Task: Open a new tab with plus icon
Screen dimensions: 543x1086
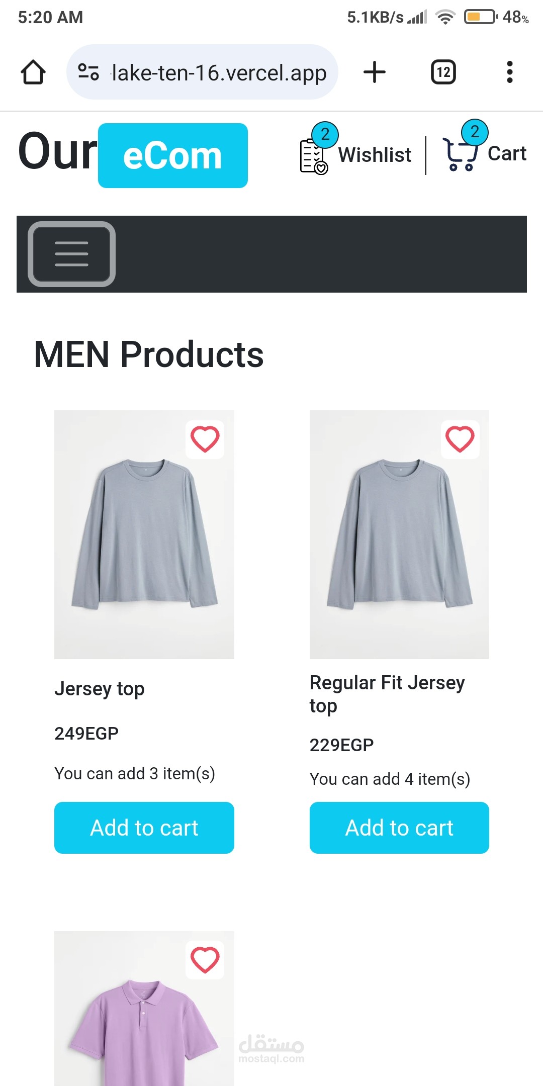Action: [375, 72]
